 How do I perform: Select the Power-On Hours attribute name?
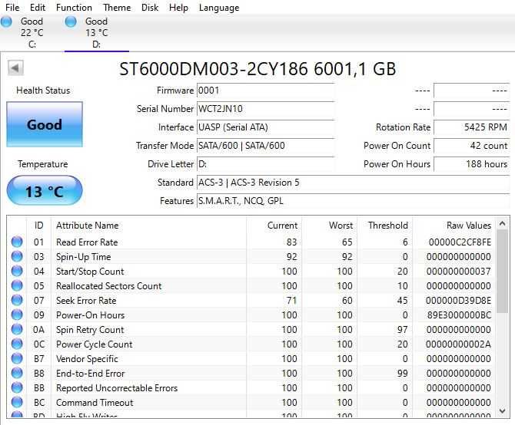coord(91,315)
